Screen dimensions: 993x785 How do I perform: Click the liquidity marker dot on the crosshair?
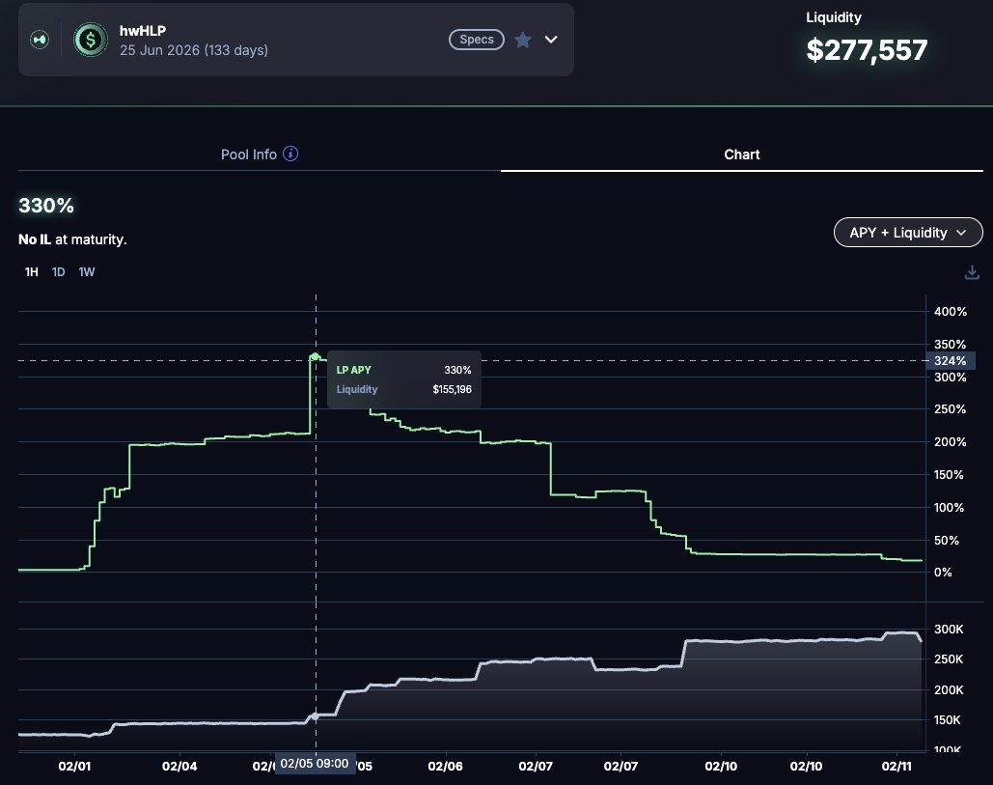[x=316, y=716]
